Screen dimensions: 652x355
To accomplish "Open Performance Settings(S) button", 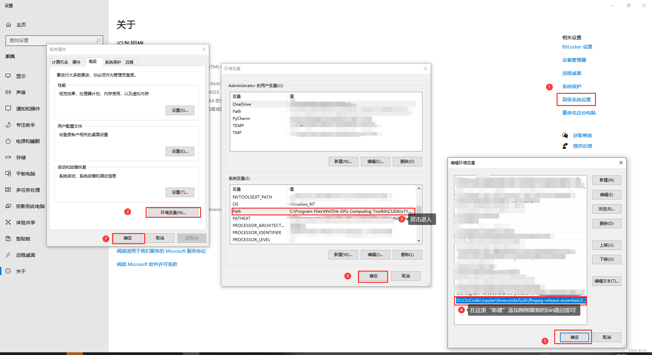I will click(x=180, y=110).
